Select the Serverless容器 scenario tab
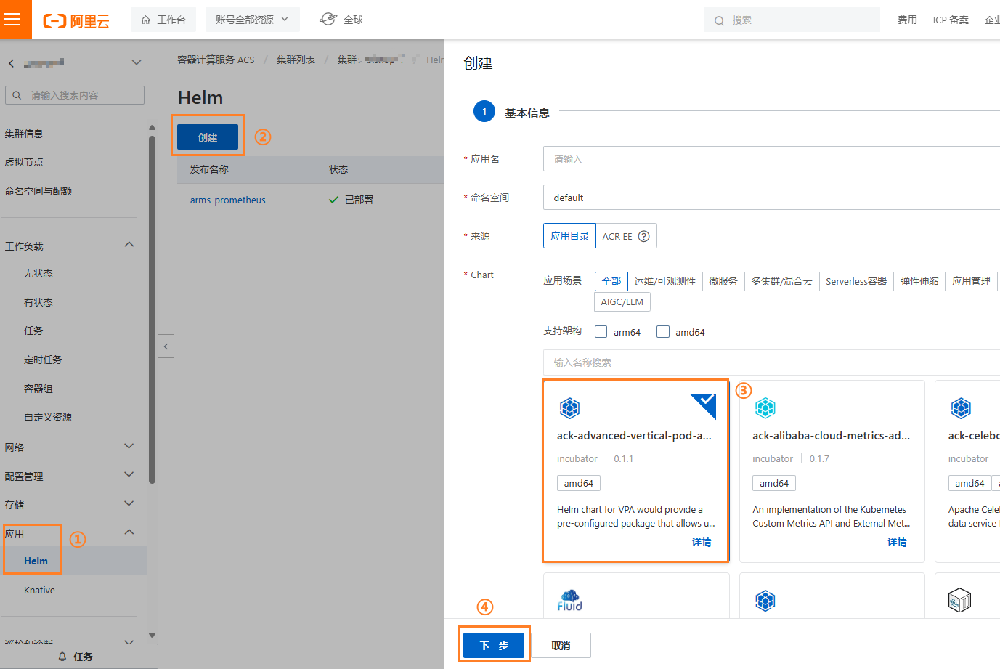The height and width of the screenshot is (669, 1000). point(856,281)
